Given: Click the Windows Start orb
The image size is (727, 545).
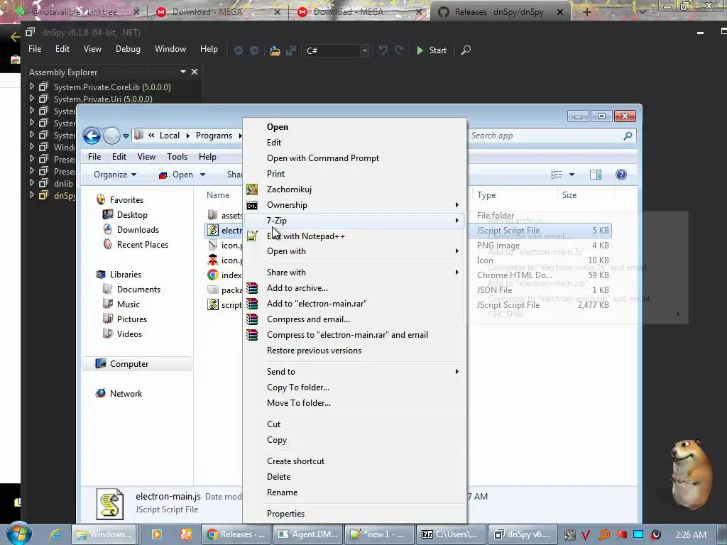Looking at the screenshot, I should pyautogui.click(x=18, y=534).
